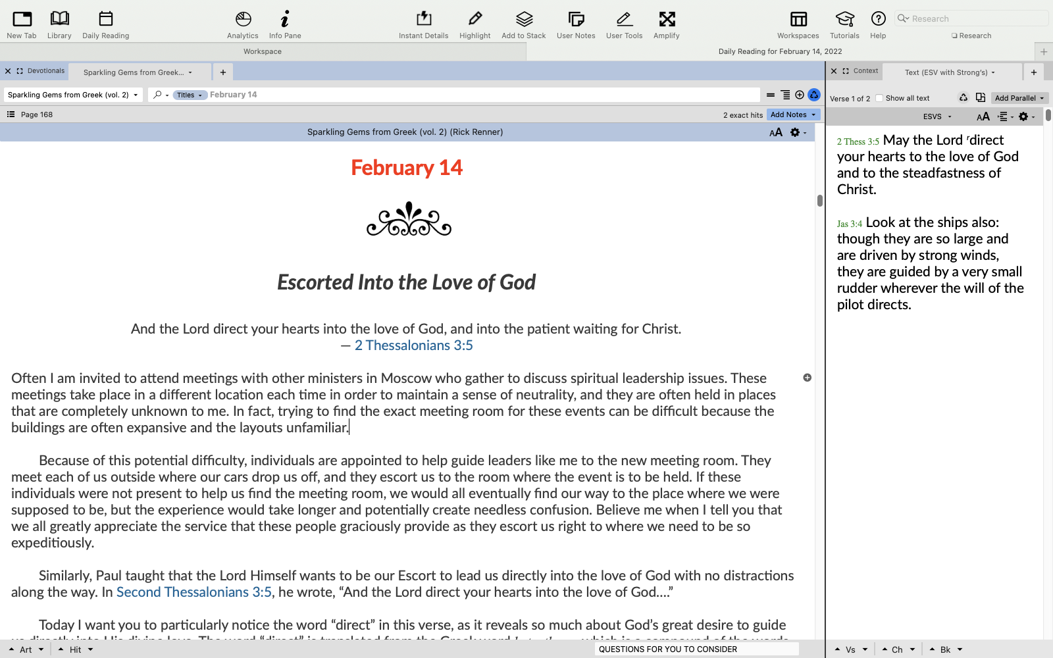Toggle the two-line compare icon in search bar
Viewport: 1053px width, 658px height.
click(x=771, y=95)
